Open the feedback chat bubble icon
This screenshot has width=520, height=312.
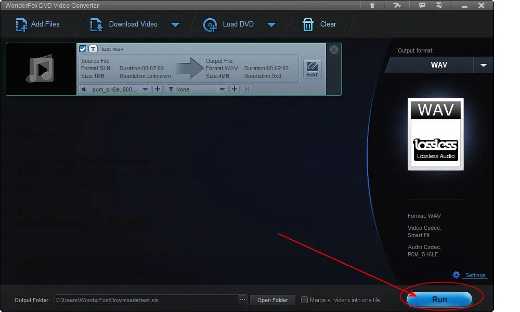tap(422, 5)
